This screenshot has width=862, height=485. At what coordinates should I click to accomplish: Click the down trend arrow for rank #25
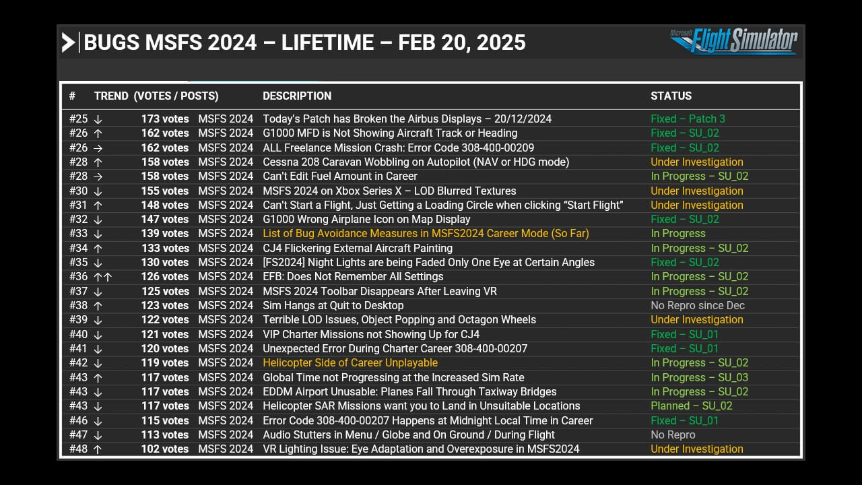[x=98, y=119]
